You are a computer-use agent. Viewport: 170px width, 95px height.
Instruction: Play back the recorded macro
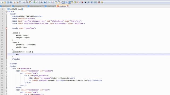click(x=88, y=2)
